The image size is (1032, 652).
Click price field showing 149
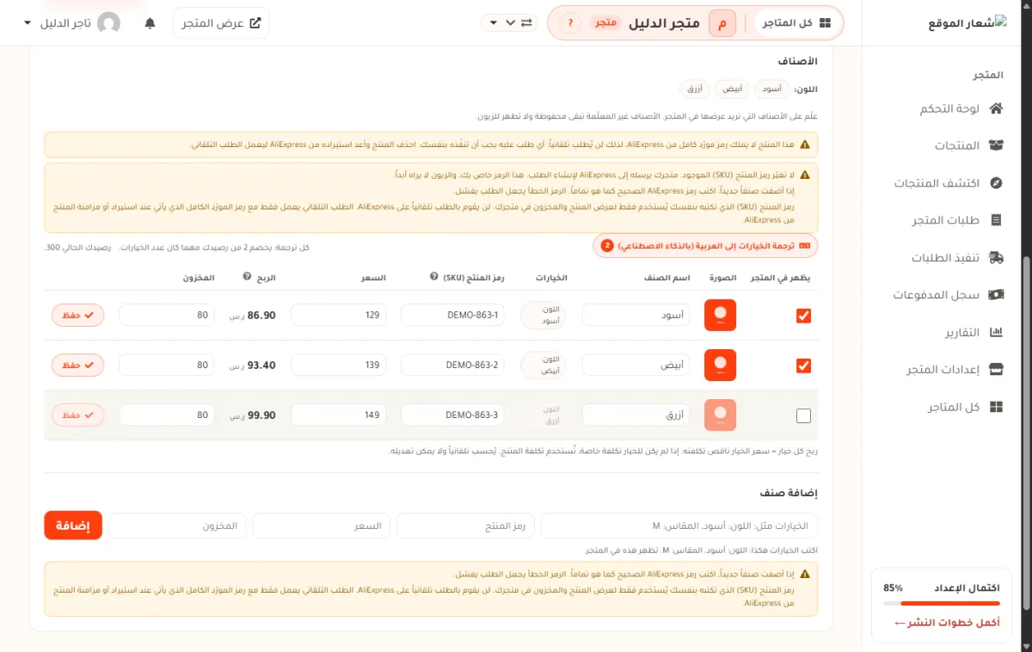pos(339,415)
